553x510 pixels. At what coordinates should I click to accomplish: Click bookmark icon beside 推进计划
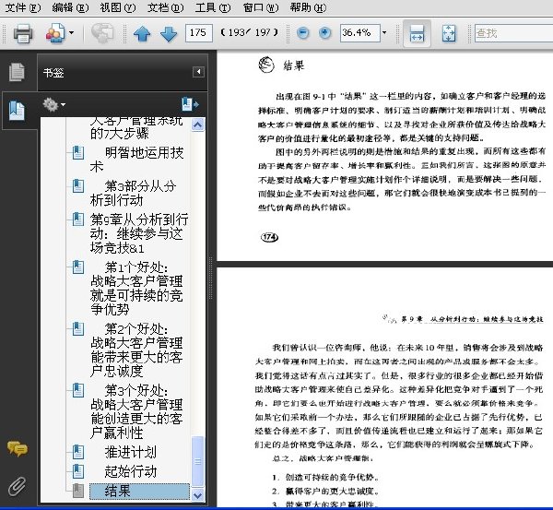tap(78, 452)
